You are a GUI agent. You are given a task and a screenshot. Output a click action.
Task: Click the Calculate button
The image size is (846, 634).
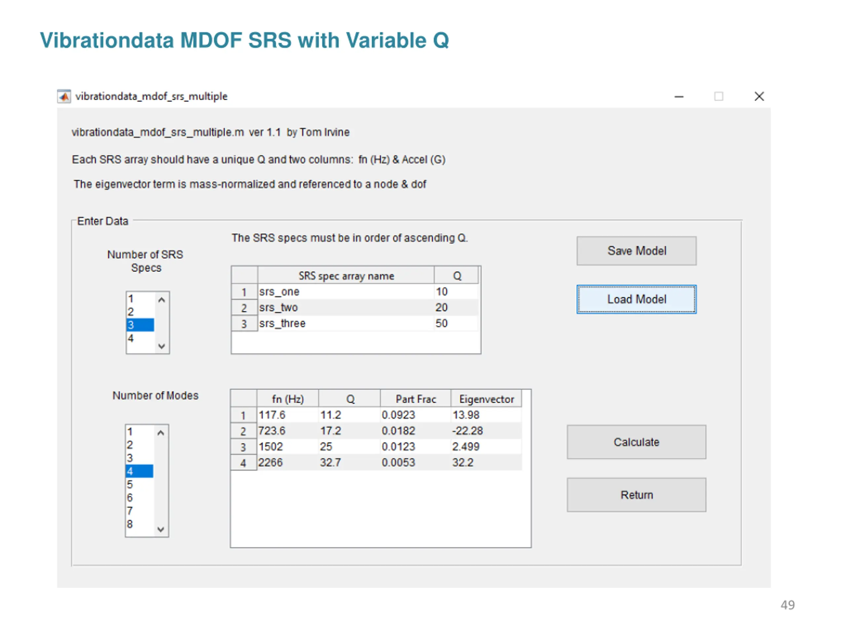coord(636,442)
